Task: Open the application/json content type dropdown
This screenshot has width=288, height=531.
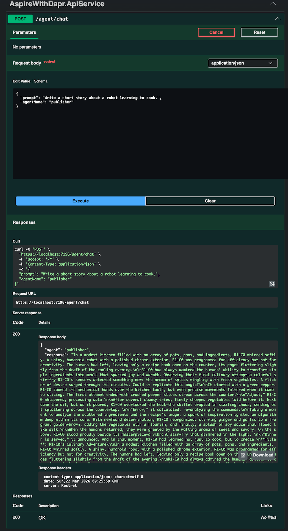Action: [242, 63]
